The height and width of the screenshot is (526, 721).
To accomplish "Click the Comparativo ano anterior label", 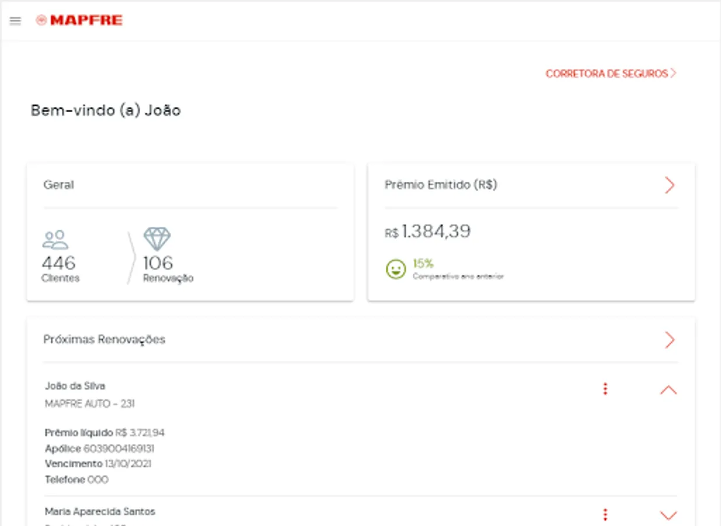I will pyautogui.click(x=458, y=276).
